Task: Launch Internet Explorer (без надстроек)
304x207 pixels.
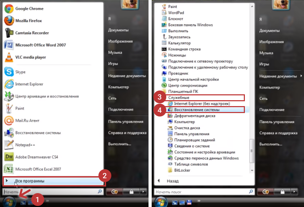Action: point(199,104)
